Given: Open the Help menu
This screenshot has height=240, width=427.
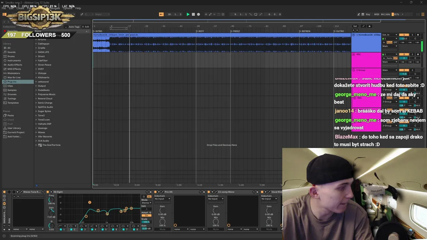Looking at the screenshot, I should tap(78, 8).
